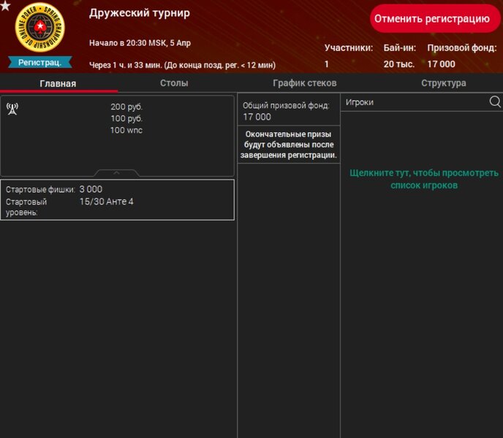The image size is (503, 438).
Task: Switch to the Главная tab
Action: 58,83
